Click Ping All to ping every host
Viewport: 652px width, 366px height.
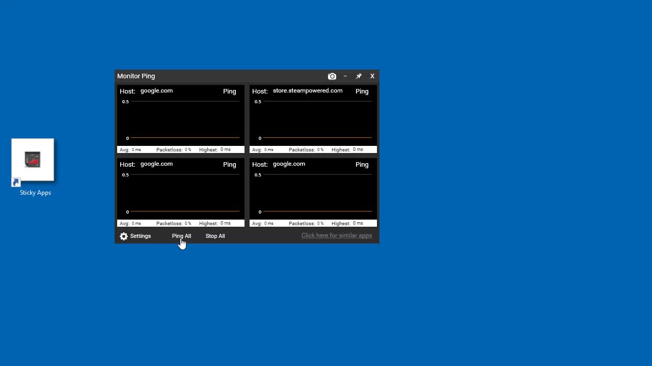pos(181,236)
